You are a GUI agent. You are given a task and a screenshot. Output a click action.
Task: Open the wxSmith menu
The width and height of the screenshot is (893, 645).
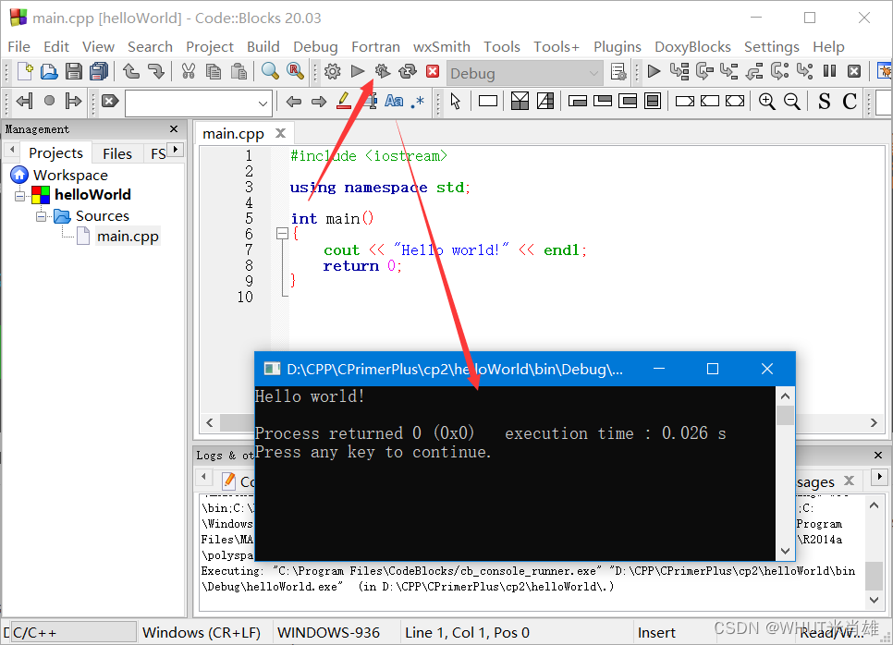coord(441,47)
